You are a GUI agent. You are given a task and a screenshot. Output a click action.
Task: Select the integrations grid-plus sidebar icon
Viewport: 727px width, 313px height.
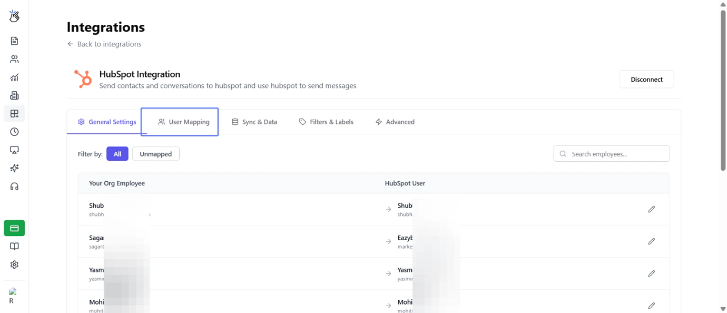click(x=14, y=113)
